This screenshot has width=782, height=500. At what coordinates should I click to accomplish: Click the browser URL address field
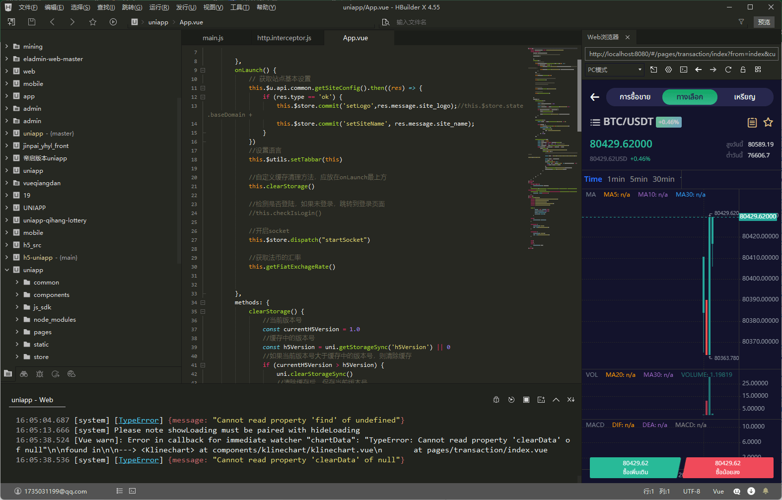click(681, 54)
